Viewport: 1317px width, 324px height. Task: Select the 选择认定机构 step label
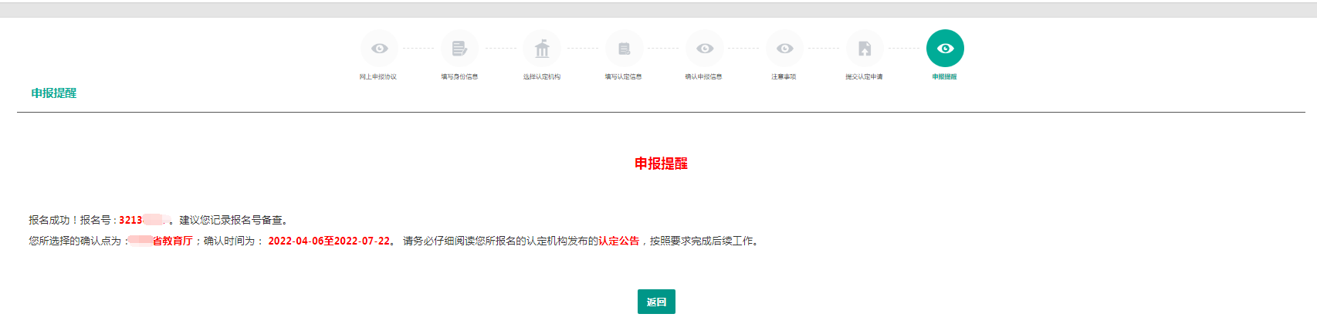pyautogui.click(x=542, y=77)
